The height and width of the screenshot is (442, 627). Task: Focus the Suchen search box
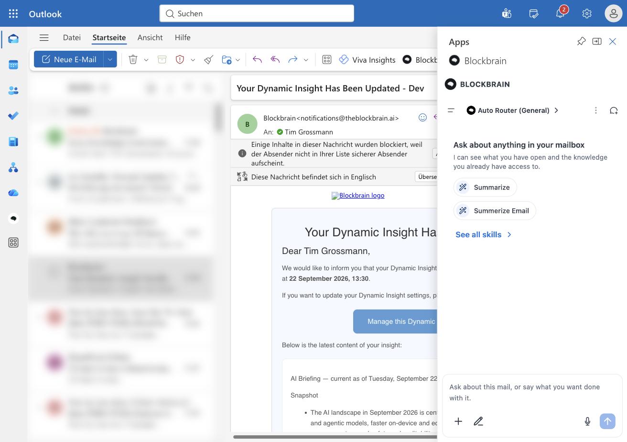257,13
